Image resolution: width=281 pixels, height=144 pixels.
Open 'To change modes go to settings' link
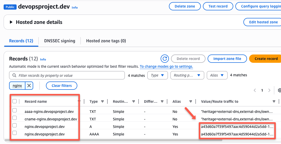point(166,66)
